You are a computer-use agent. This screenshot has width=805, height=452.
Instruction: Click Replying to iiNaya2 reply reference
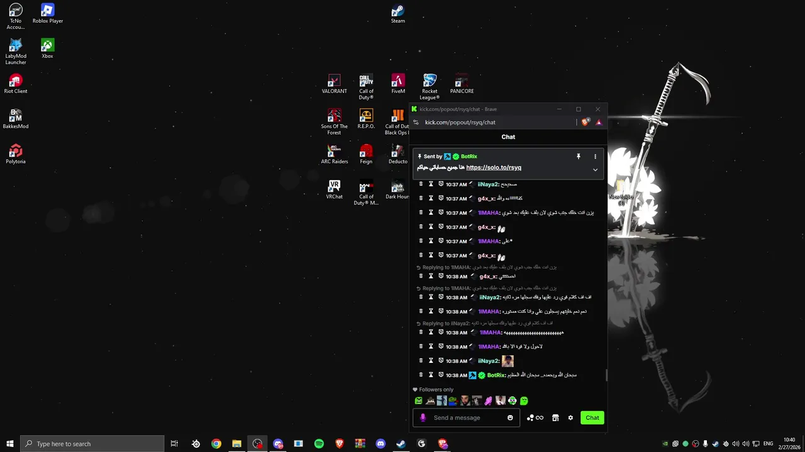tap(484, 323)
